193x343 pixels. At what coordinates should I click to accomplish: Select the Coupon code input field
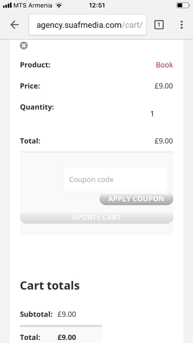[x=115, y=179]
